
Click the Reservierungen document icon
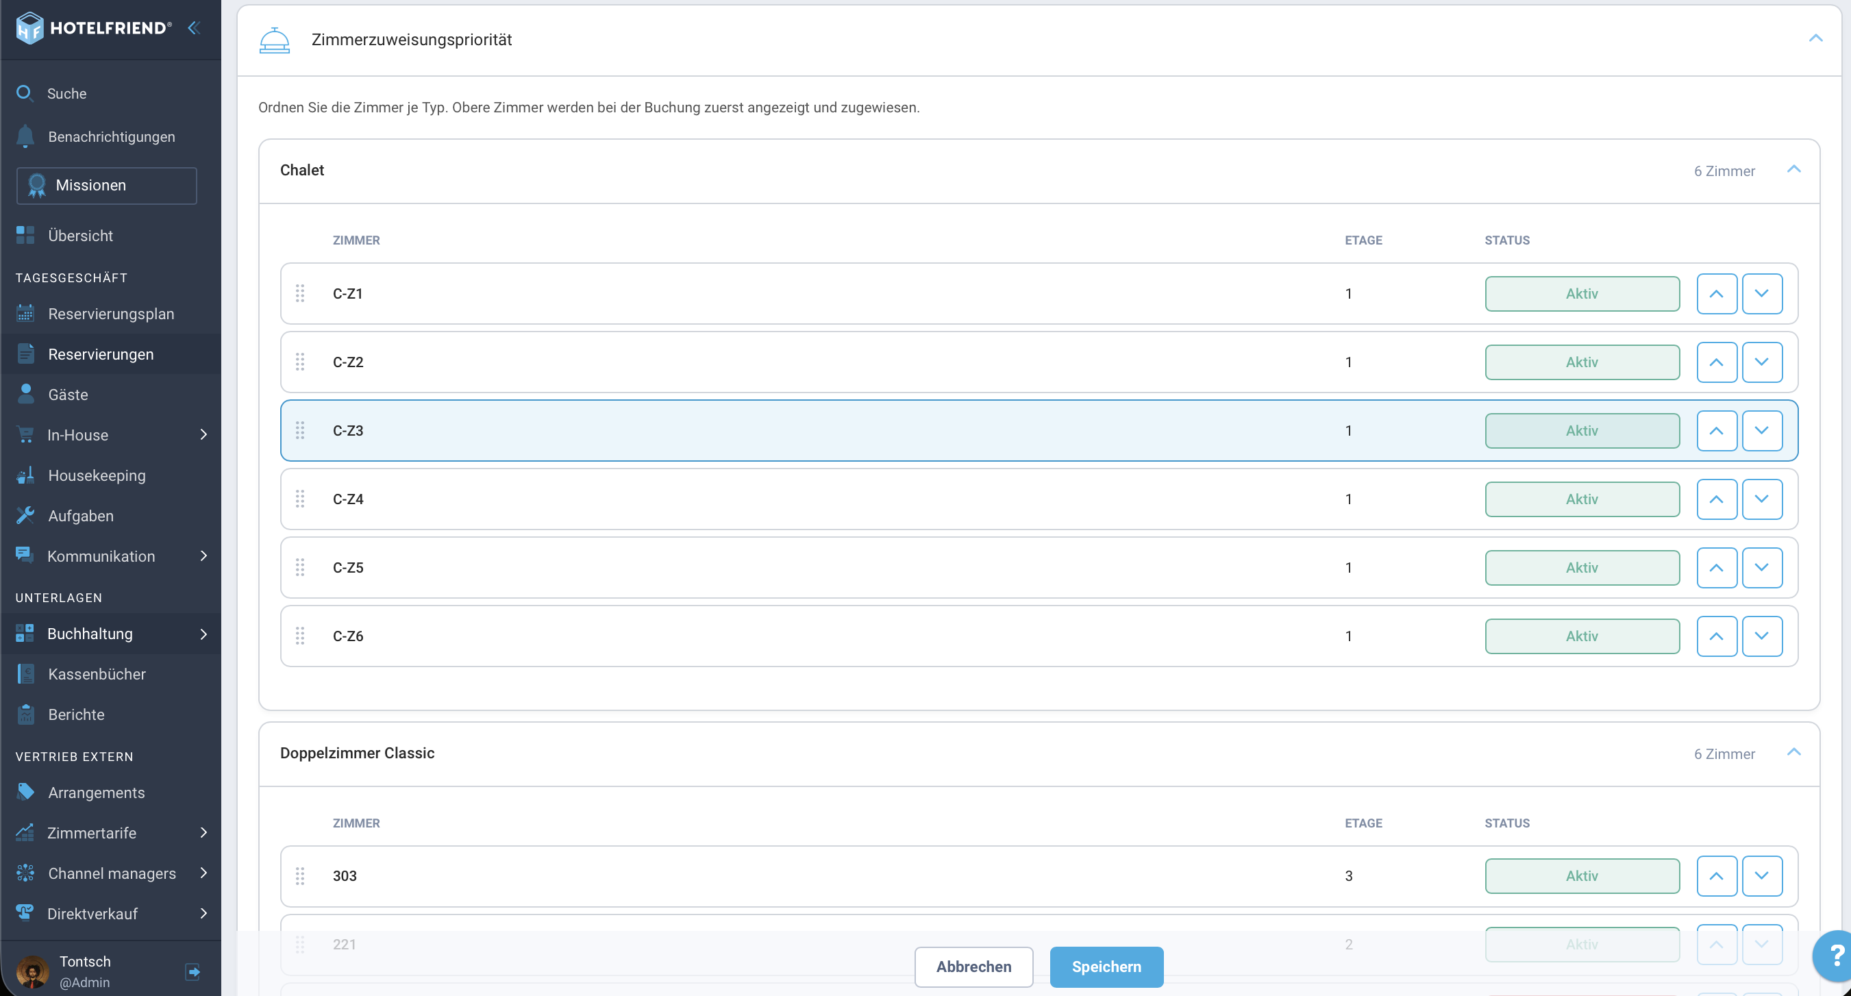coord(25,353)
